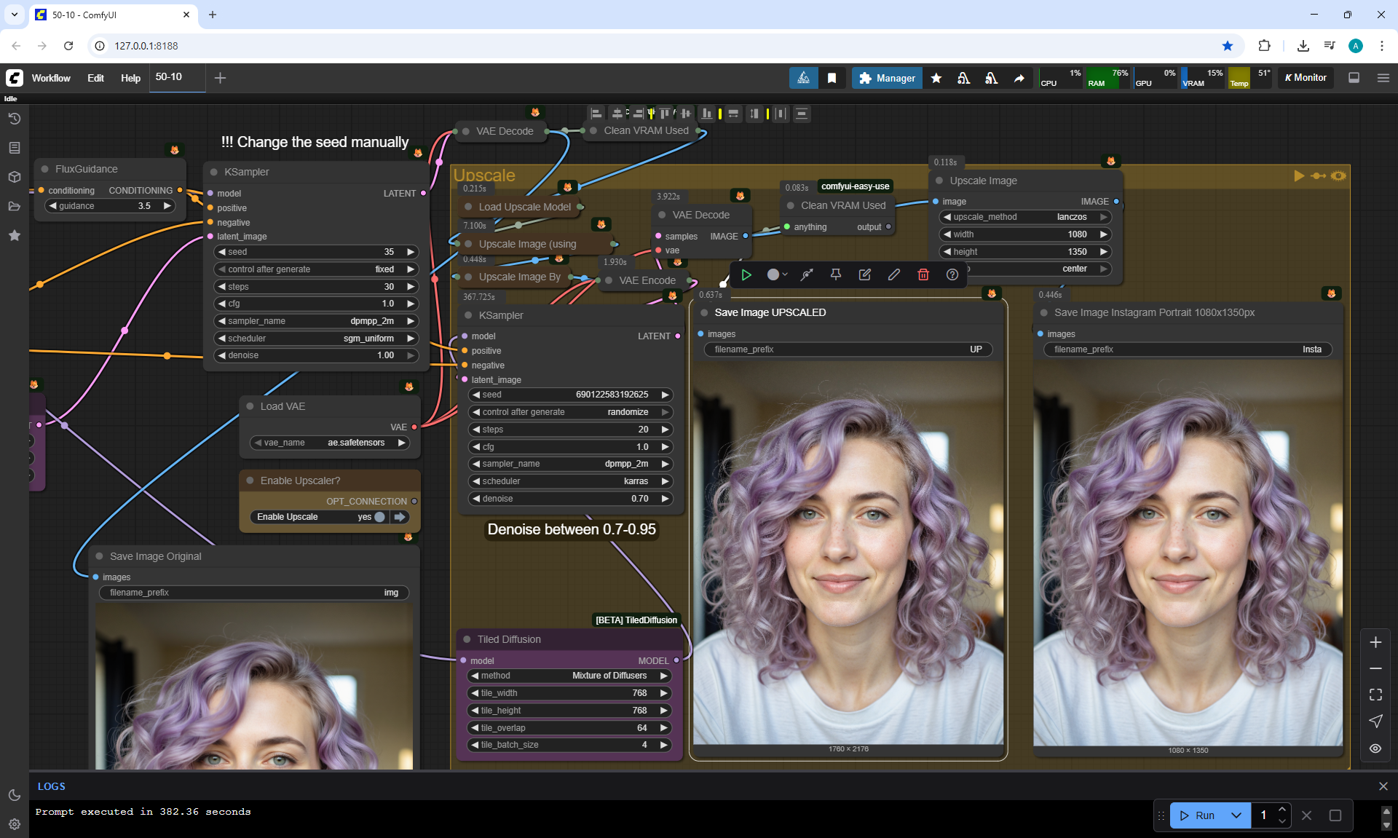Click the share arrow icon in top bar
Screen dimensions: 1398x838
pyautogui.click(x=1019, y=78)
